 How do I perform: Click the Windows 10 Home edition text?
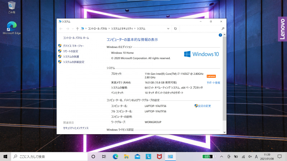122,53
